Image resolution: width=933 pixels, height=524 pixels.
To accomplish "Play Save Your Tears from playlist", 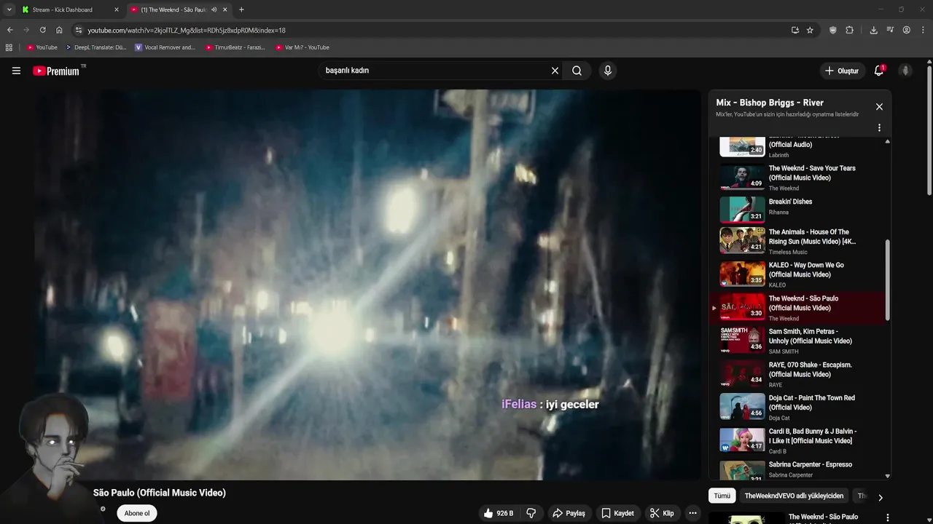I will tap(798, 177).
